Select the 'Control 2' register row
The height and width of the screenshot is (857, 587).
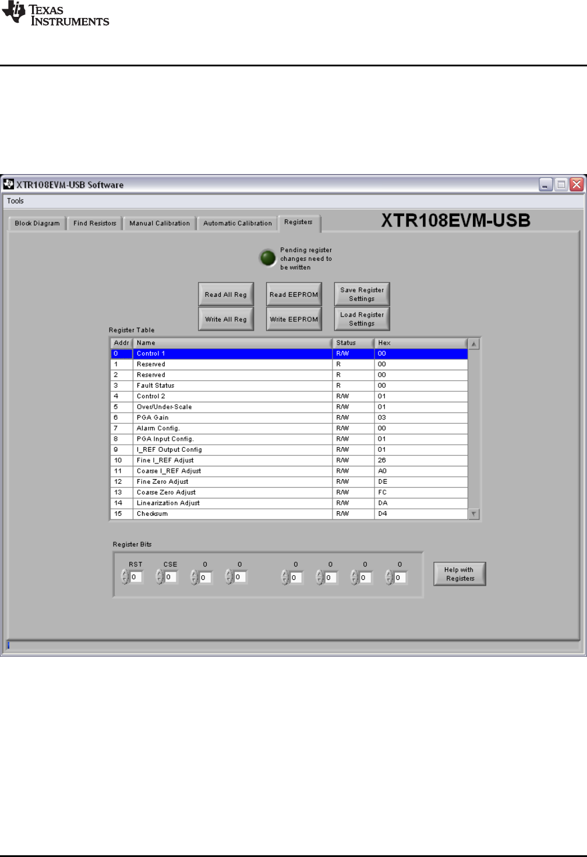pyautogui.click(x=289, y=396)
